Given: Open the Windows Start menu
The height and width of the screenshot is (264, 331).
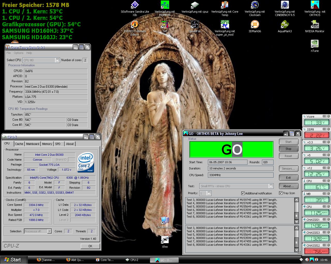Looking at the screenshot, I should pyautogui.click(x=12, y=260).
